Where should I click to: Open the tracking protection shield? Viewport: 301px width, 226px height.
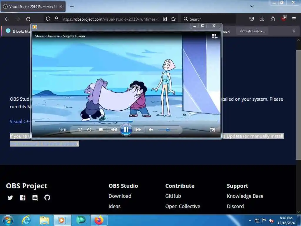pos(48,19)
